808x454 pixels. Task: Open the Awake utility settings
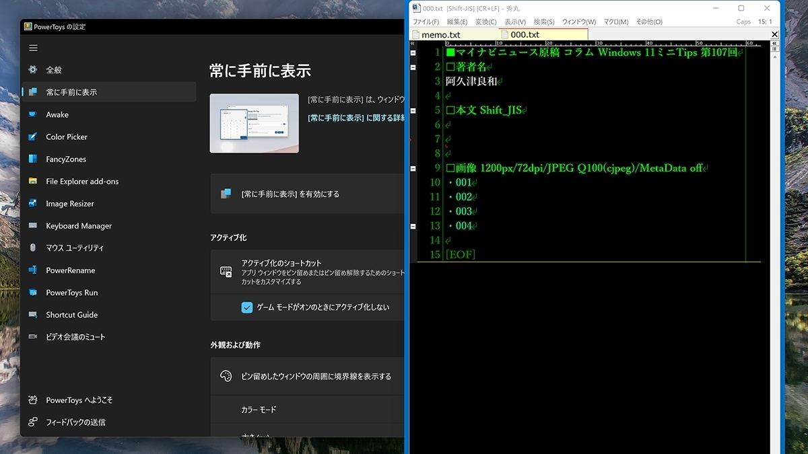coord(109,114)
